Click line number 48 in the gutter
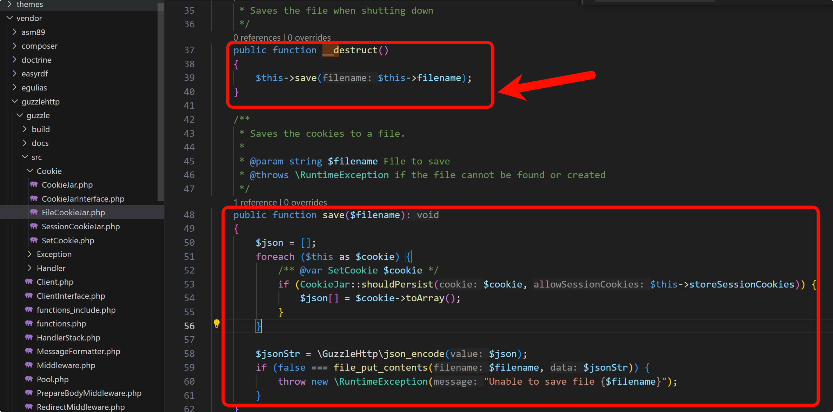Screen dimensions: 833x412 [189, 215]
